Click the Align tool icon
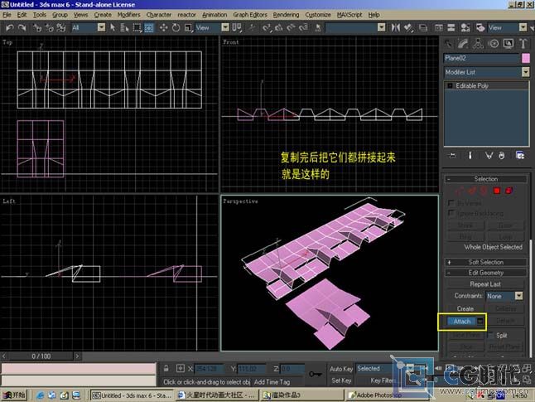The height and width of the screenshot is (402, 535). pos(408,27)
